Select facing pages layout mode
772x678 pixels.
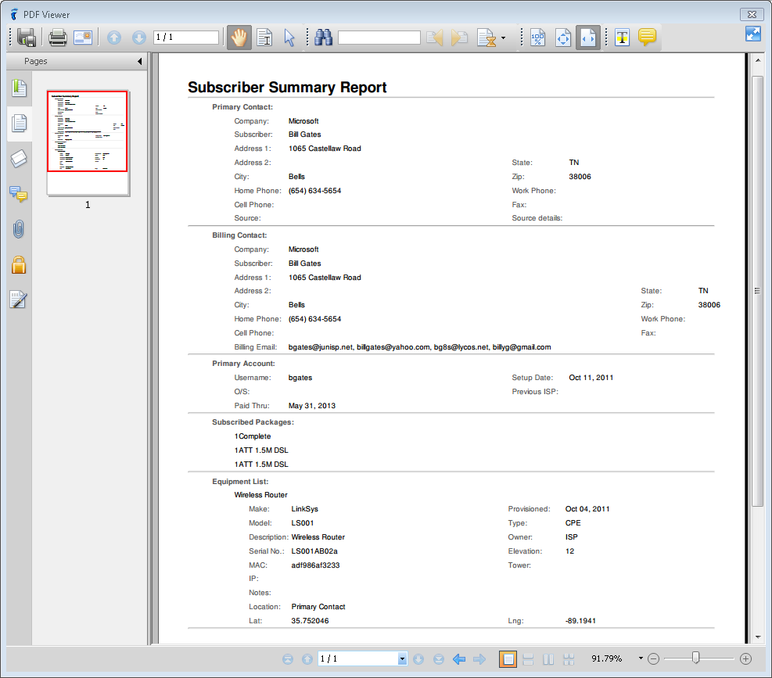[548, 658]
